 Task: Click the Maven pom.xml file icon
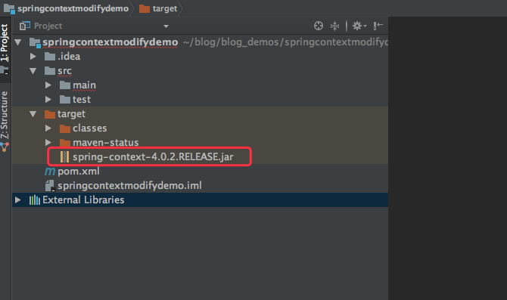[50, 171]
